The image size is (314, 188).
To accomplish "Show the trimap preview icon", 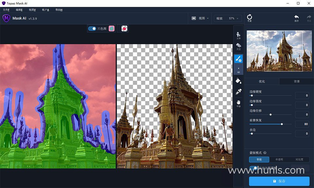I will [112, 29].
